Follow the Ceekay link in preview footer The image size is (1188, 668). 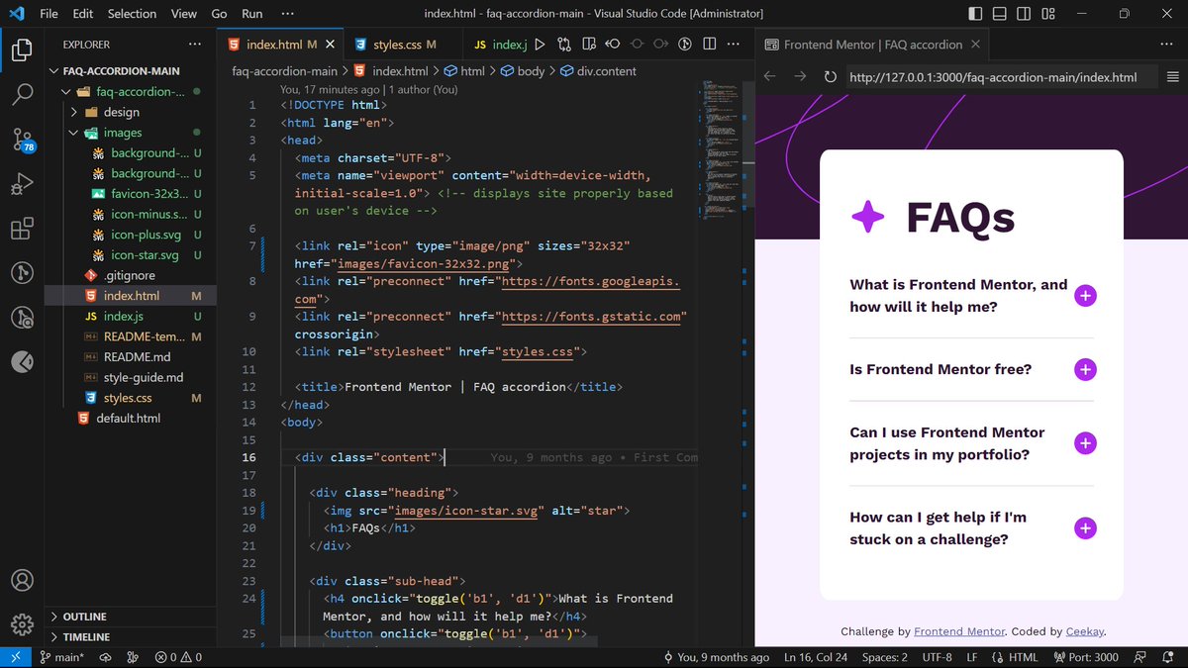(1085, 631)
